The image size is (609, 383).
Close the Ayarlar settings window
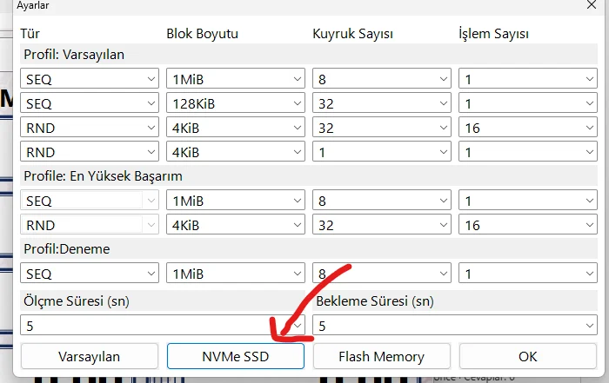tap(592, 4)
